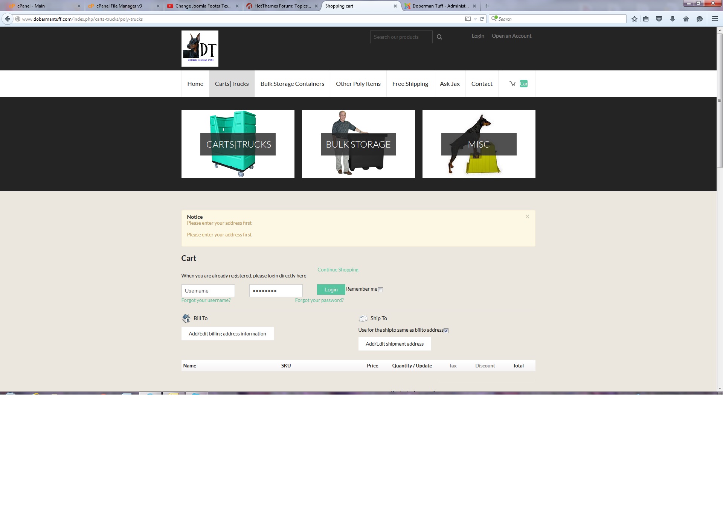Click the browser URL address field

241,19
